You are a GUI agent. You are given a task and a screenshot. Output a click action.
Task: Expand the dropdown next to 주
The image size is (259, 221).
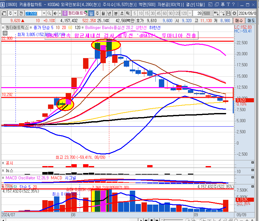click(x=15, y=13)
